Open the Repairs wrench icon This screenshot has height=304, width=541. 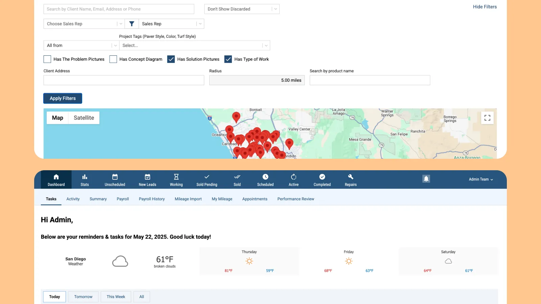[351, 177]
